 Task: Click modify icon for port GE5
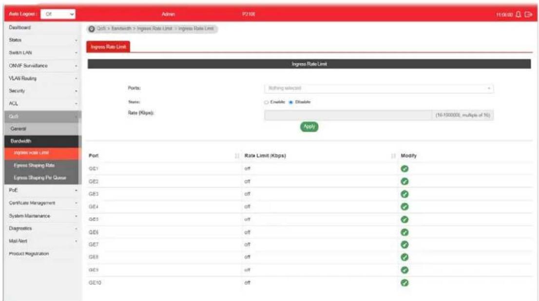404,219
